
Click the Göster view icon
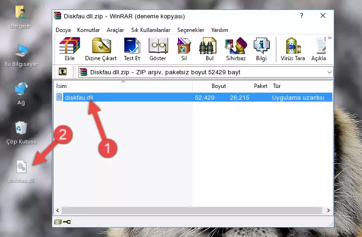point(158,49)
